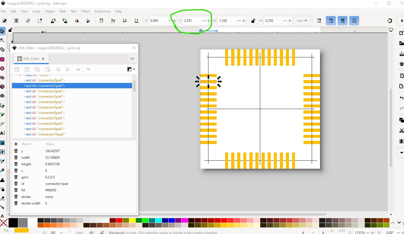The image size is (404, 234).
Task: Increase Y value with plus button
Action: tap(209, 21)
